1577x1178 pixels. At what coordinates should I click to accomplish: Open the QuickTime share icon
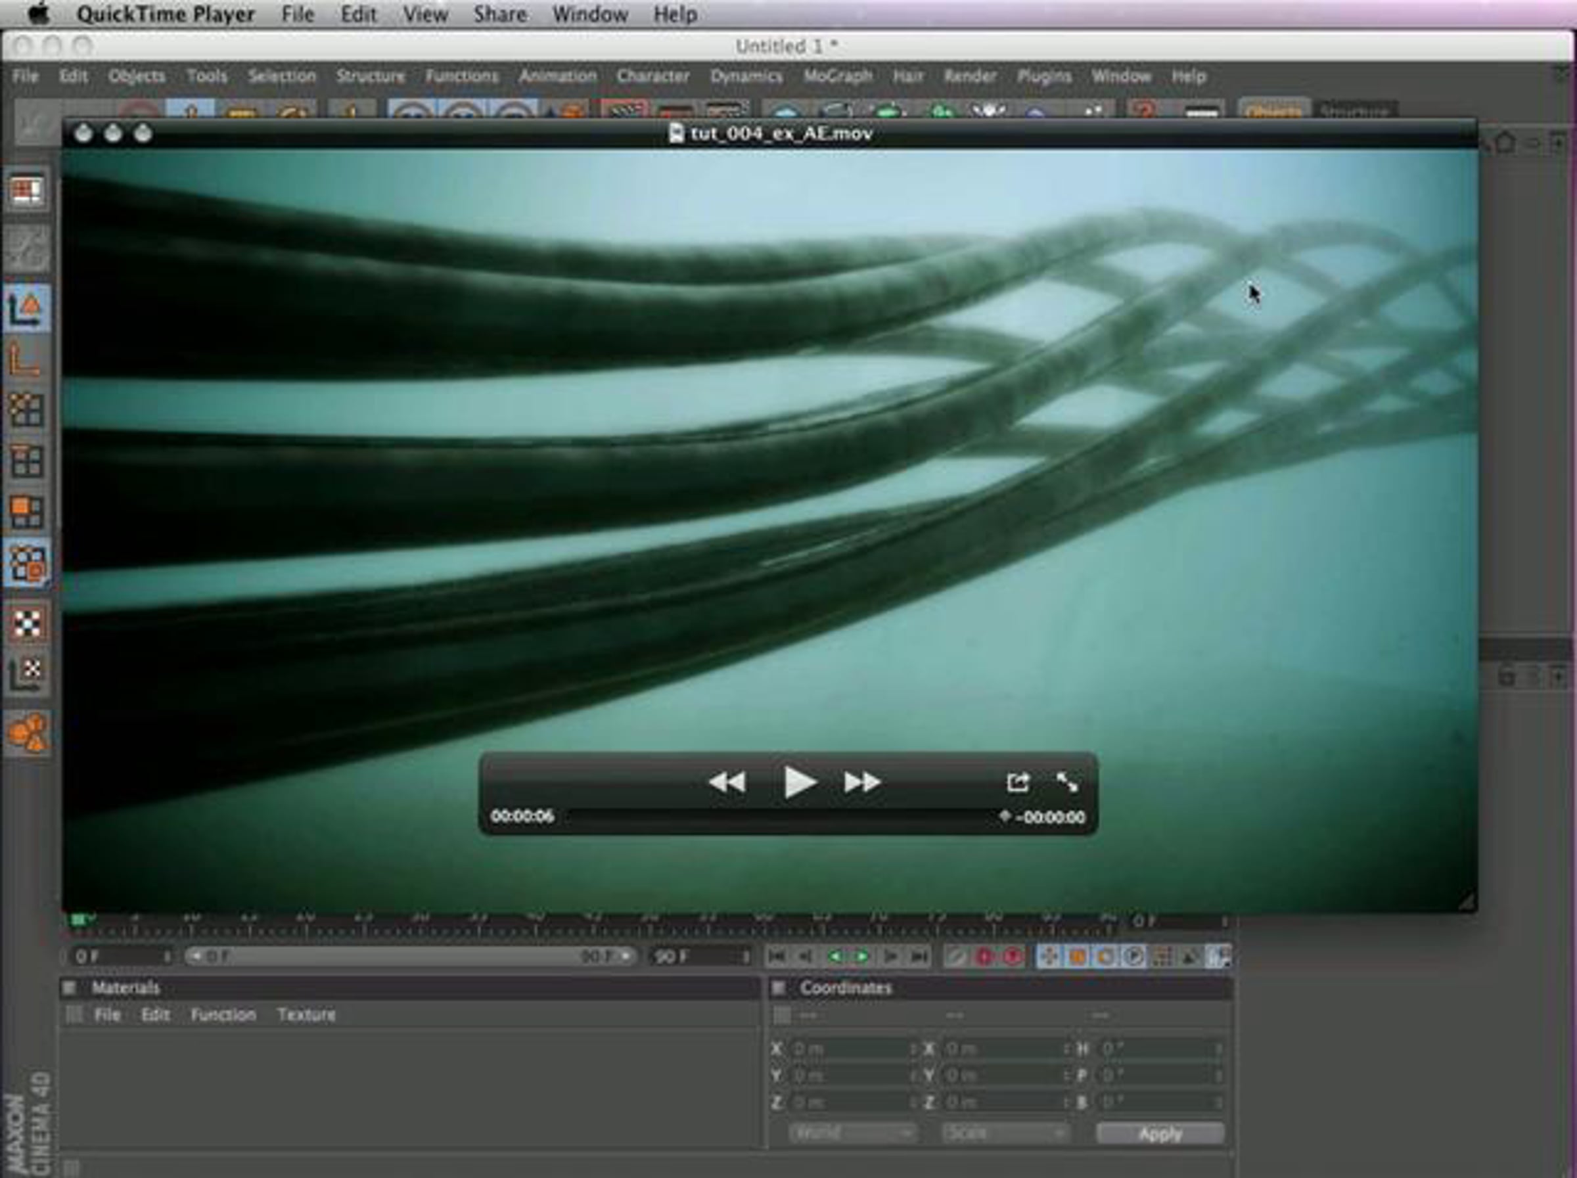(x=1017, y=782)
